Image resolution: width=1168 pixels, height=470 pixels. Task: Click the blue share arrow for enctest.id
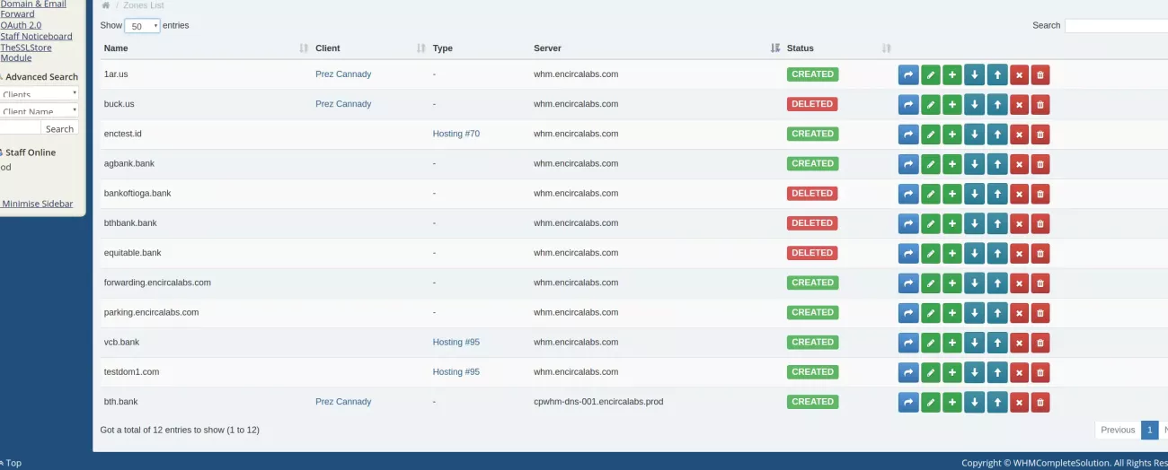908,135
